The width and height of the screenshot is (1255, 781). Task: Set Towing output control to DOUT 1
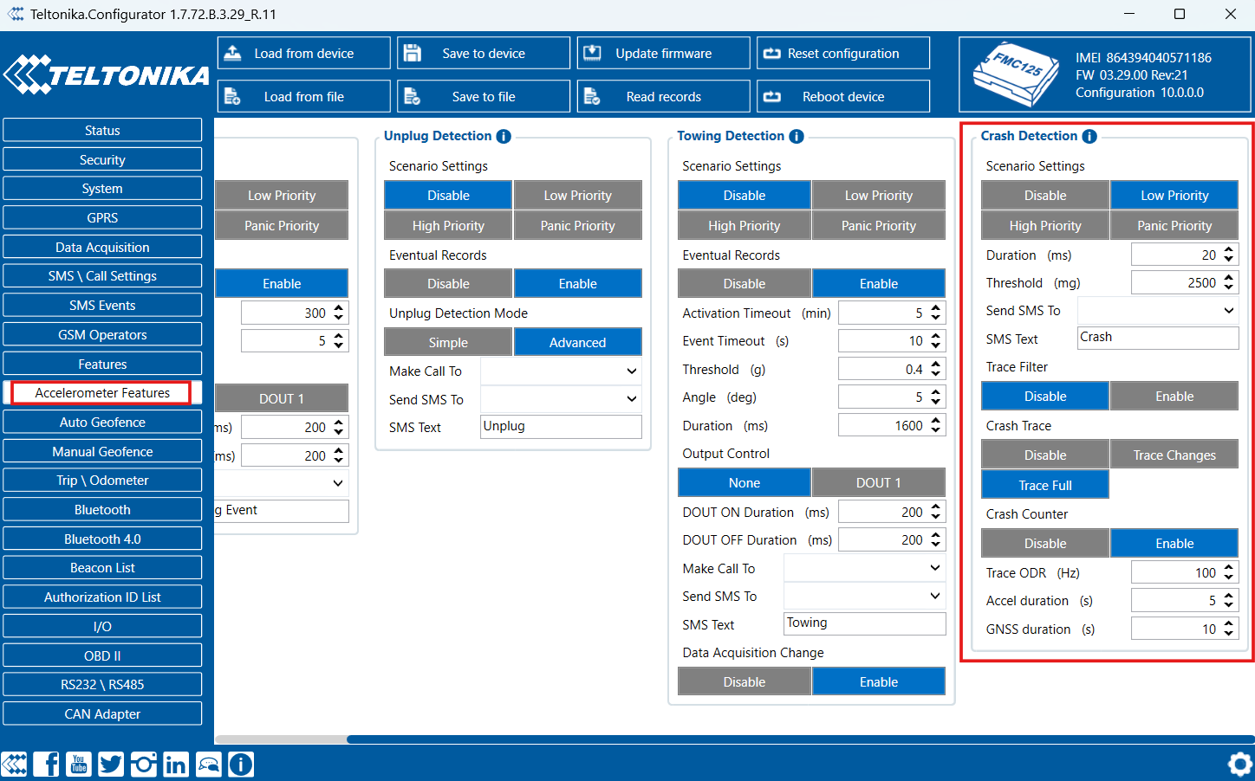(879, 482)
